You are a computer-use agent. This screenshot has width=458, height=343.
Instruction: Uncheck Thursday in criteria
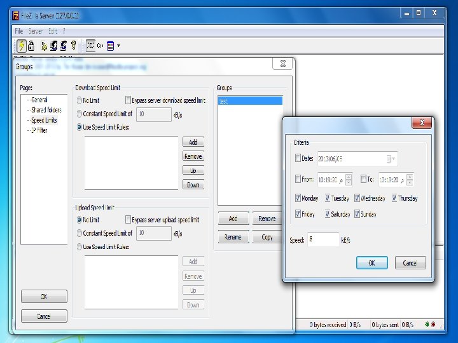click(x=394, y=198)
